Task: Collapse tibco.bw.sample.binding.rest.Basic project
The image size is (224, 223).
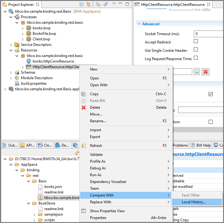Action: pyautogui.click(x=5, y=11)
